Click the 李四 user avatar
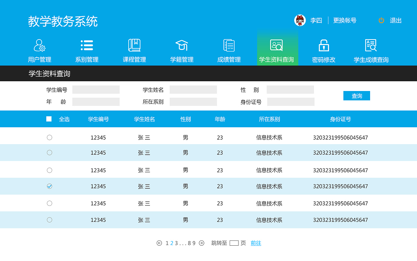Image resolution: width=417 pixels, height=261 pixels. [x=300, y=20]
